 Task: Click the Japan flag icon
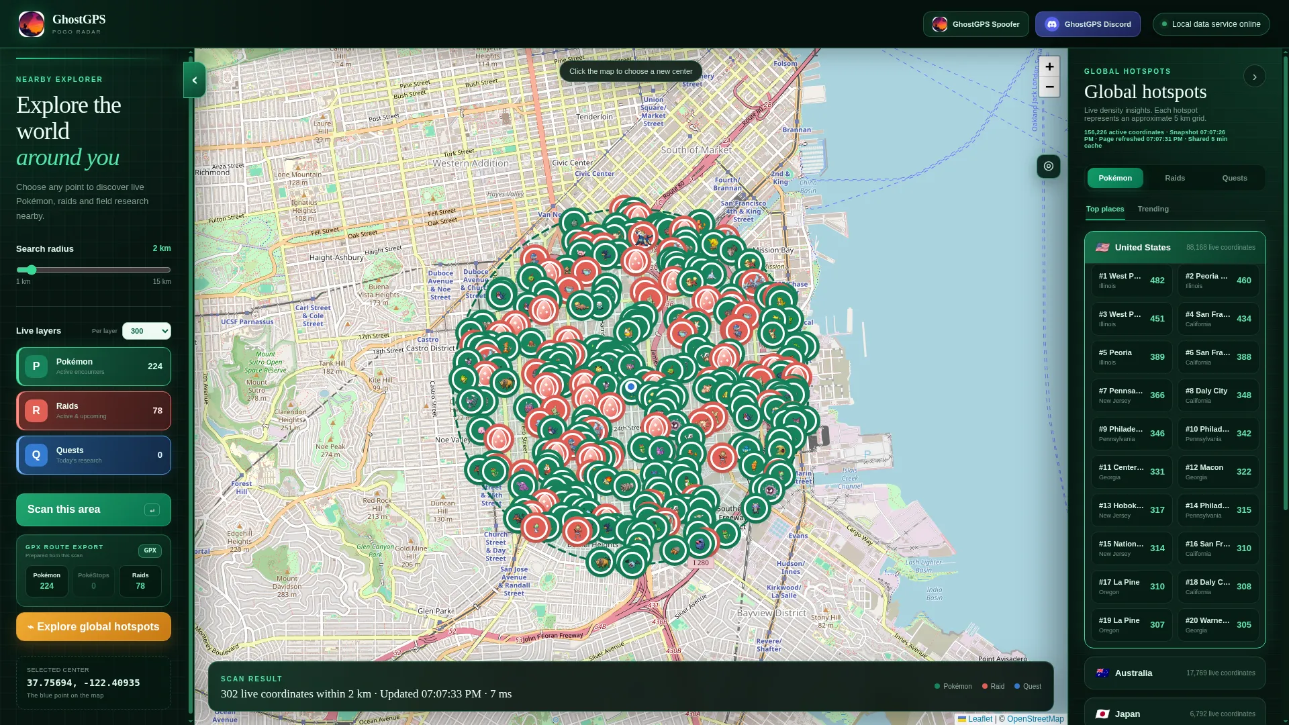point(1102,714)
